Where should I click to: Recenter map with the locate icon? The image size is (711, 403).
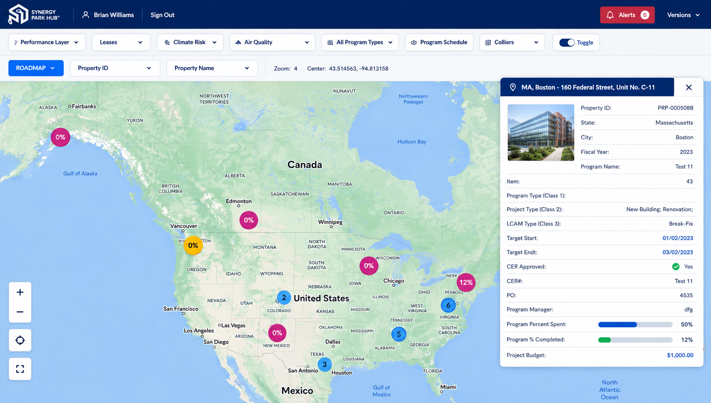pos(20,340)
